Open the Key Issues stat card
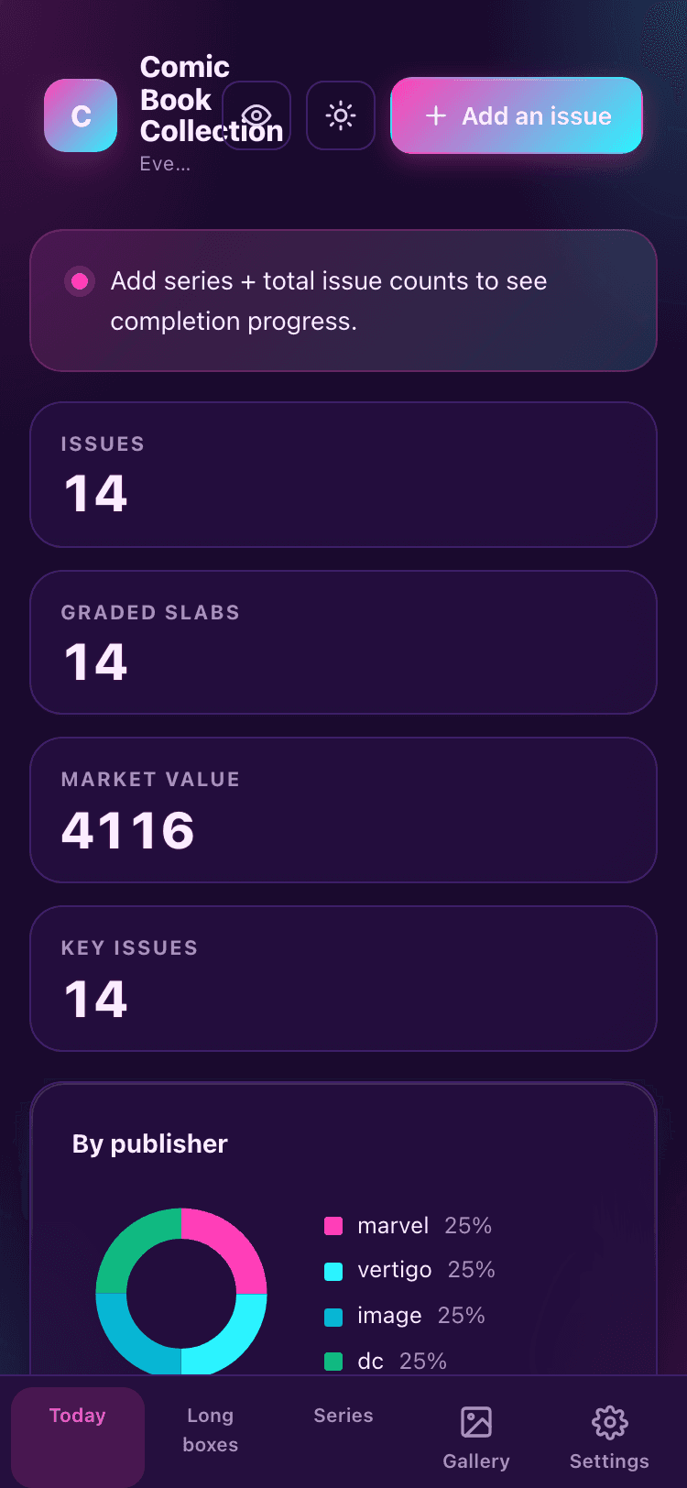687x1488 pixels. coord(343,979)
